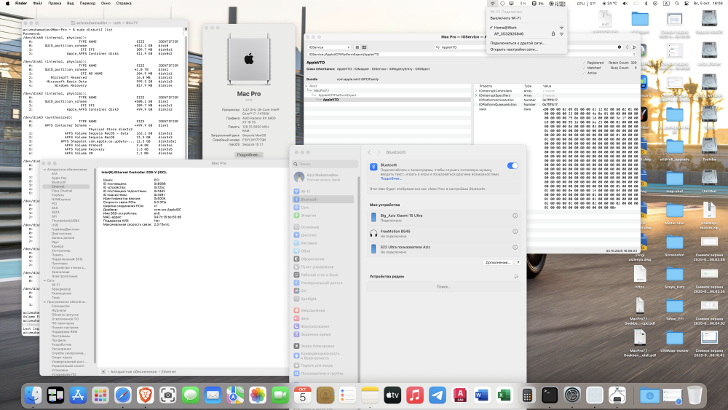Viewport: 728px width, 410px height.
Task: Open Photos app in the Dock
Action: 258,395
